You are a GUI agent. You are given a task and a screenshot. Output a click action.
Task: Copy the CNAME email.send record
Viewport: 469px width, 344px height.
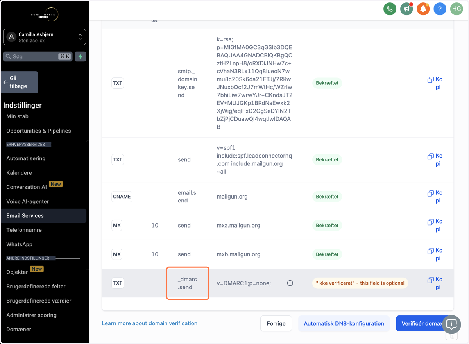point(435,197)
